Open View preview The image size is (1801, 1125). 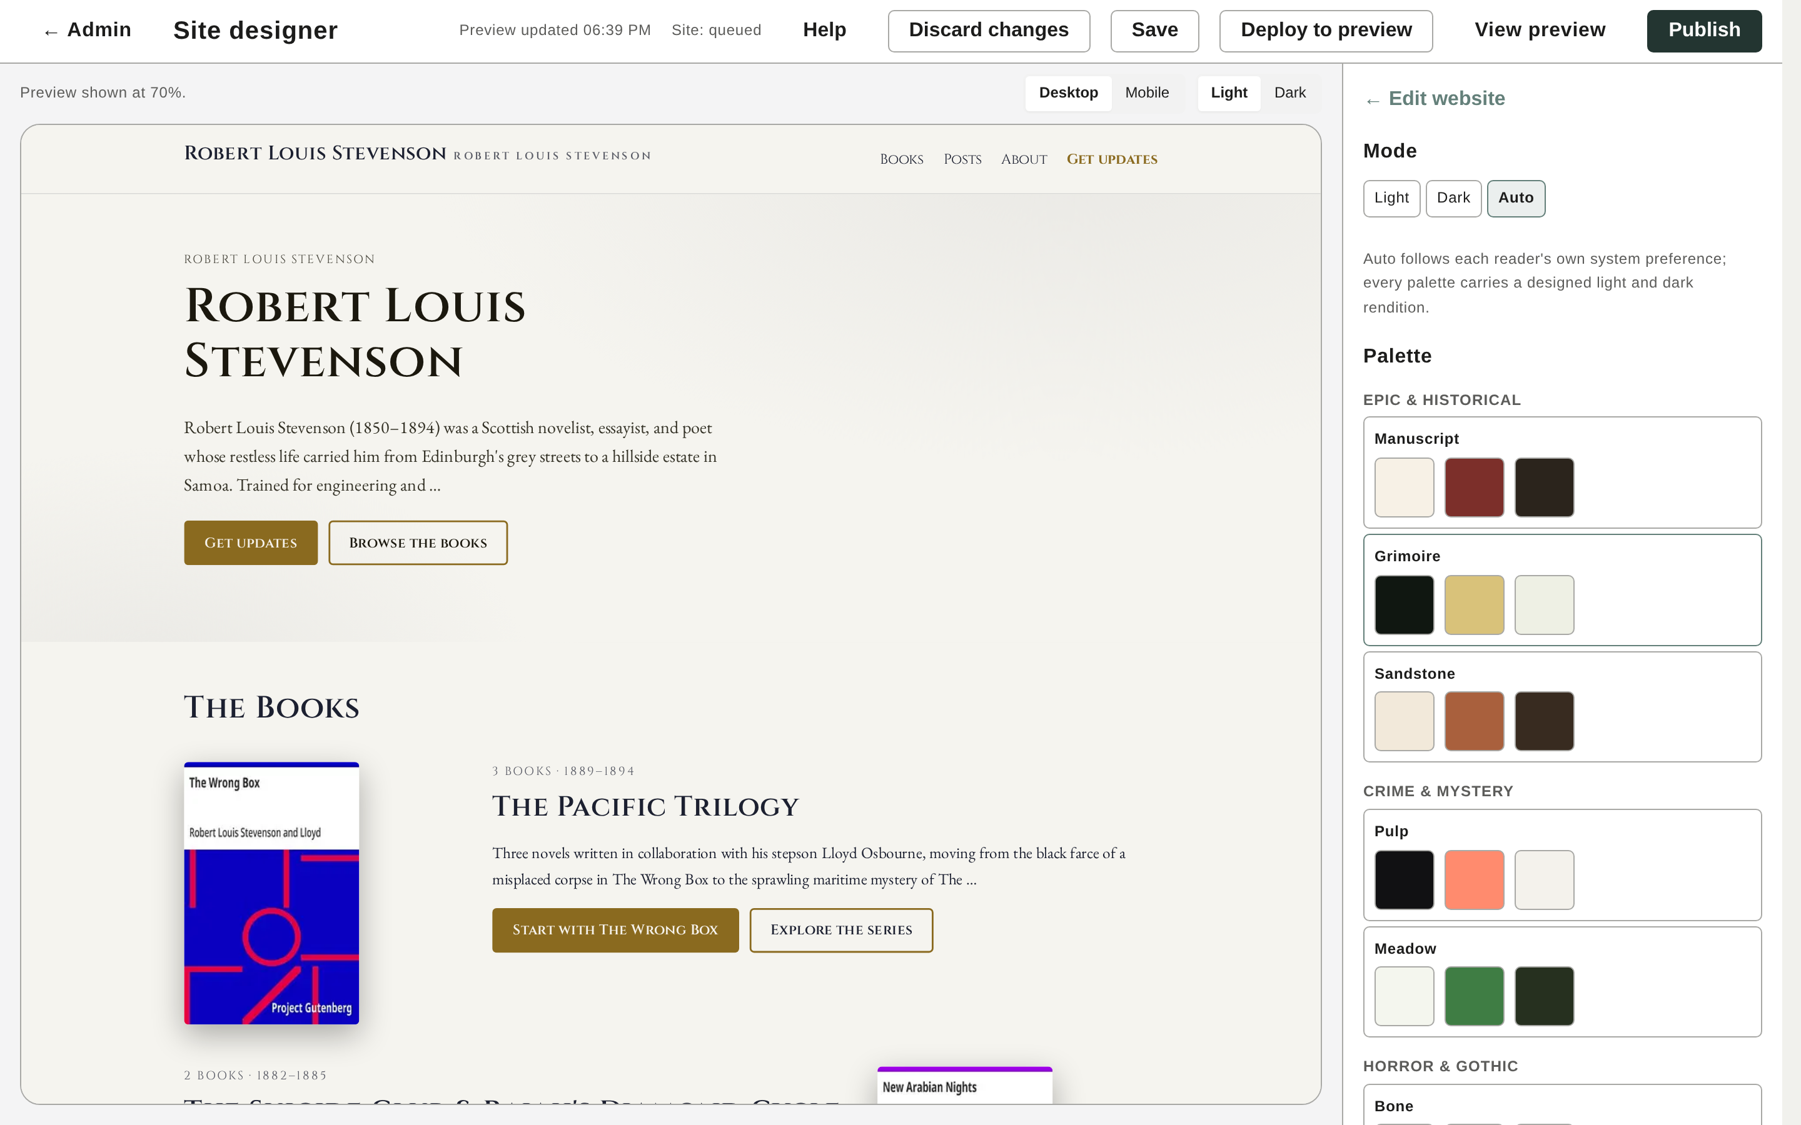coord(1540,31)
